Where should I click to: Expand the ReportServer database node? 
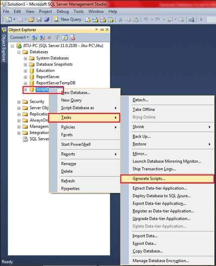click(25, 77)
